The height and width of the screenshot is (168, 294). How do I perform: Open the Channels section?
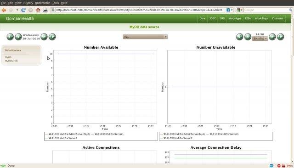(x=277, y=18)
